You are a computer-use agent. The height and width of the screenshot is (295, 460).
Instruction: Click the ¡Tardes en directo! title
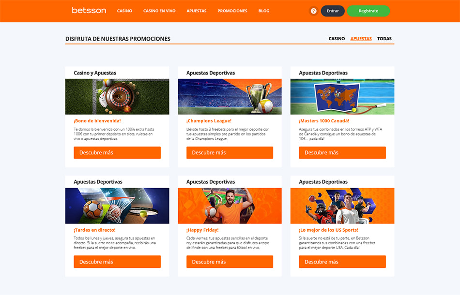[x=94, y=230]
